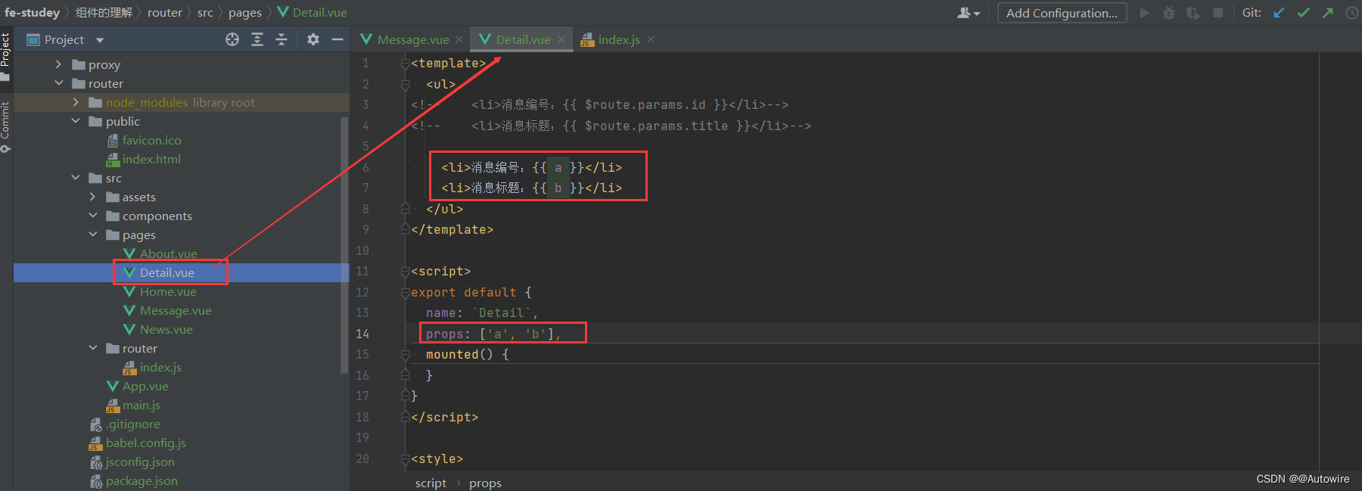Viewport: 1362px width, 491px height.
Task: Place cursor on props line 14
Action: (x=493, y=334)
